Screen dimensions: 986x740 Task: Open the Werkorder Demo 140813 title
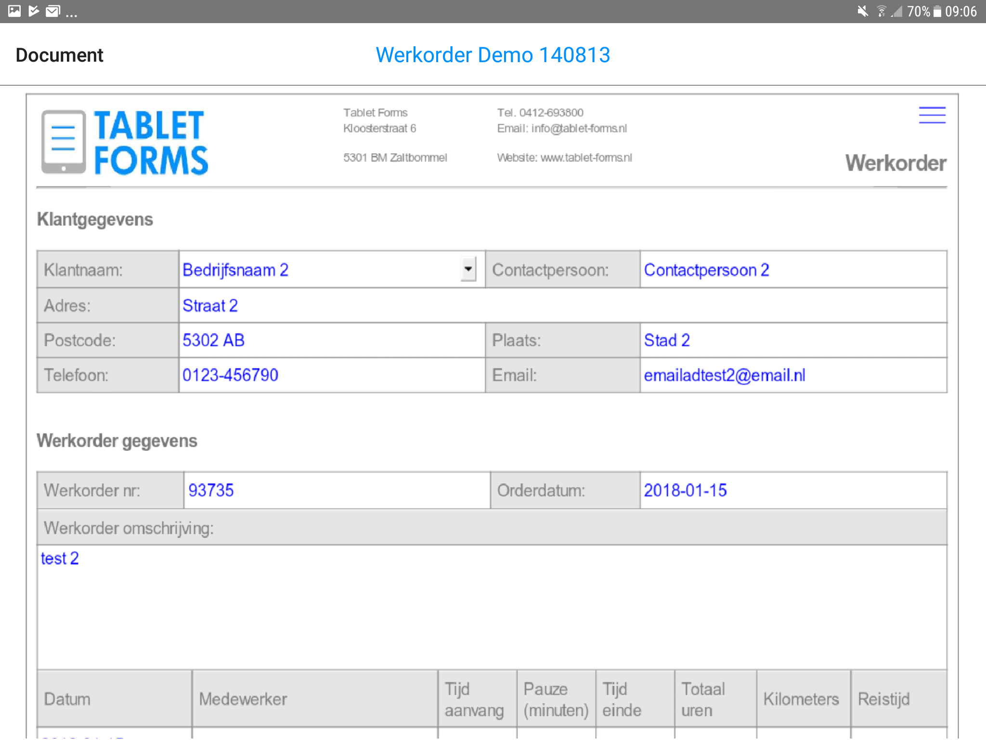pos(493,55)
